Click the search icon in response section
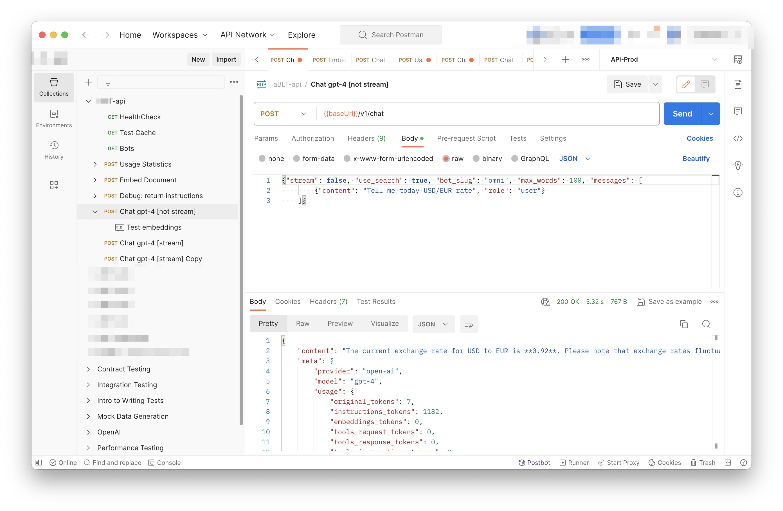The image size is (783, 511). click(706, 324)
